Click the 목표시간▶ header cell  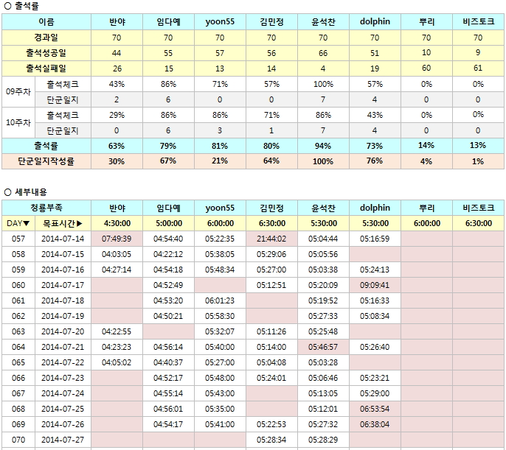[x=63, y=223]
